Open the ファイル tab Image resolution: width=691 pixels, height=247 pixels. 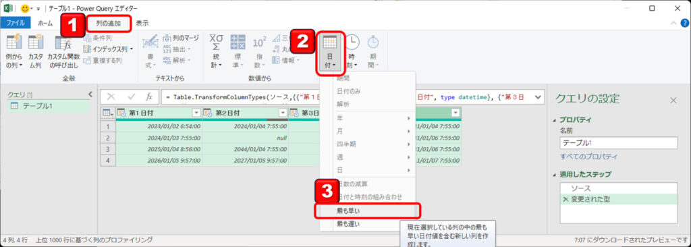click(16, 23)
